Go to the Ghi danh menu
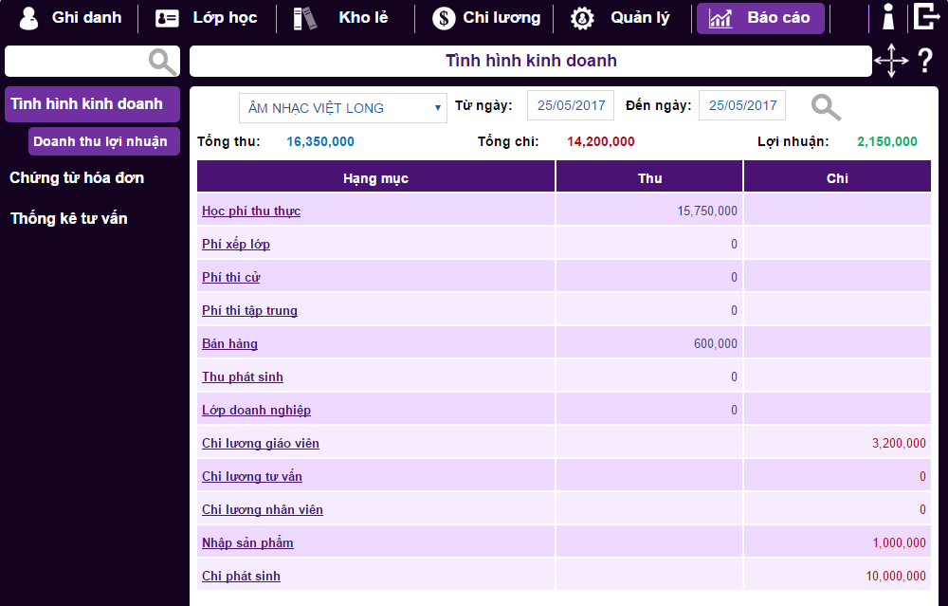 (x=71, y=18)
